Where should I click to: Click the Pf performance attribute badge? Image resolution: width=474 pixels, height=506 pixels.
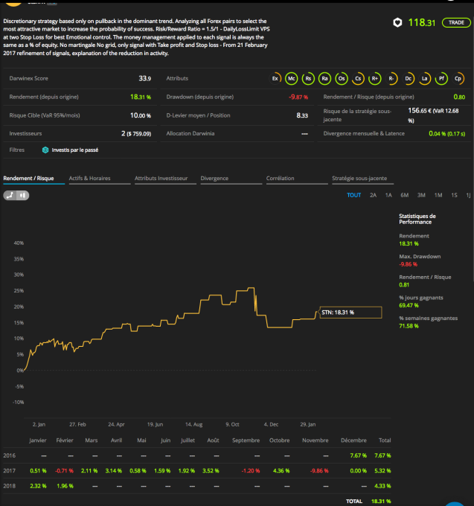pos(441,78)
